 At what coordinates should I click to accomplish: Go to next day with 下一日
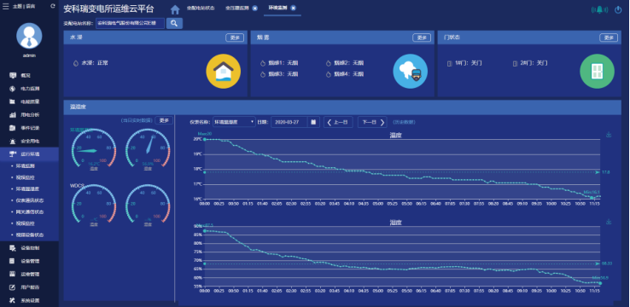[372, 122]
